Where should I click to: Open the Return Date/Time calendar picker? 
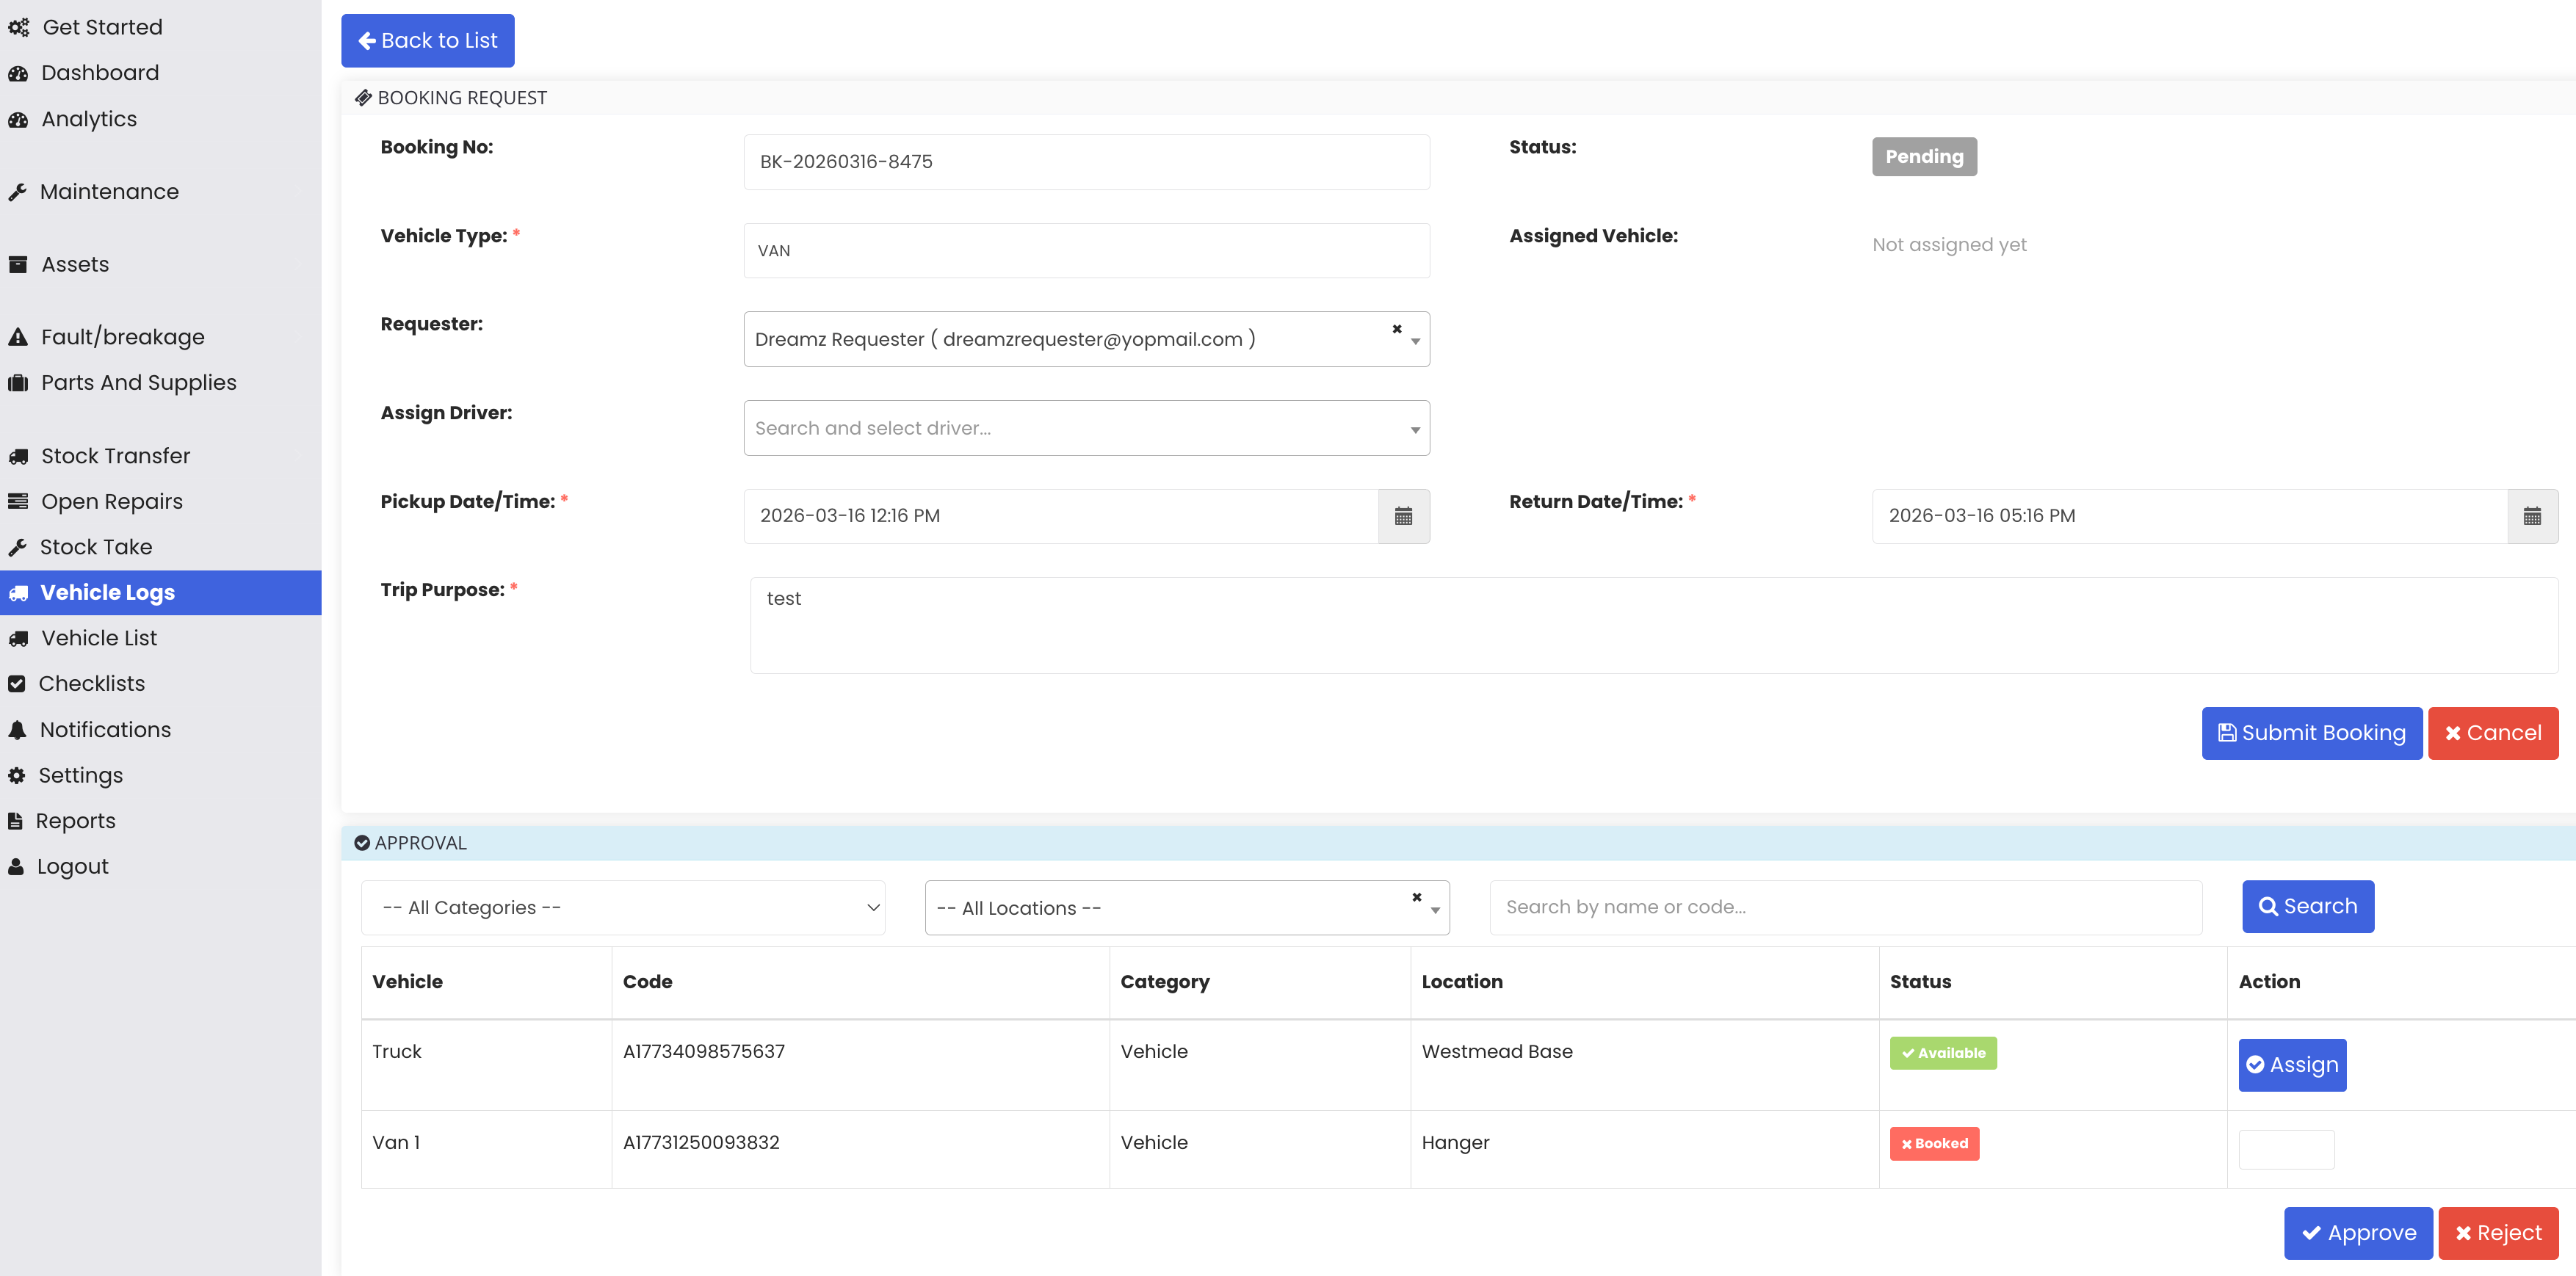pos(2531,516)
